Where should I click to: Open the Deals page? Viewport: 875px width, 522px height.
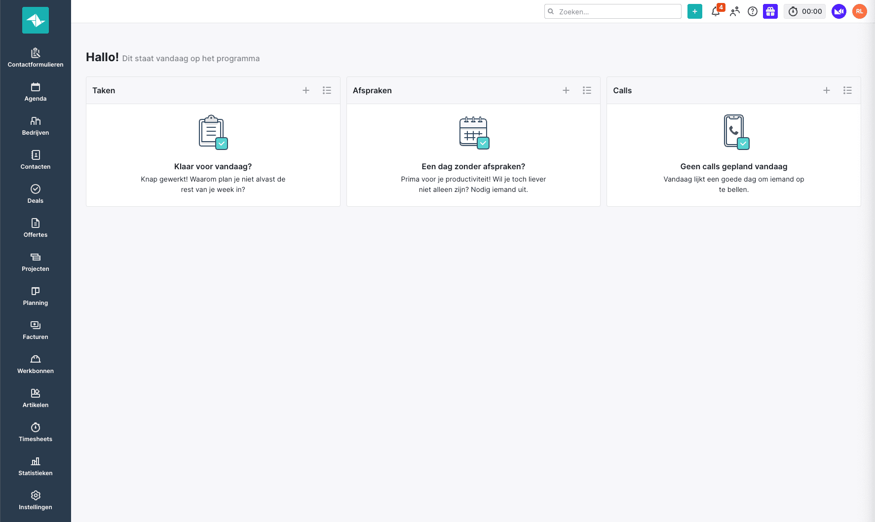coord(36,193)
